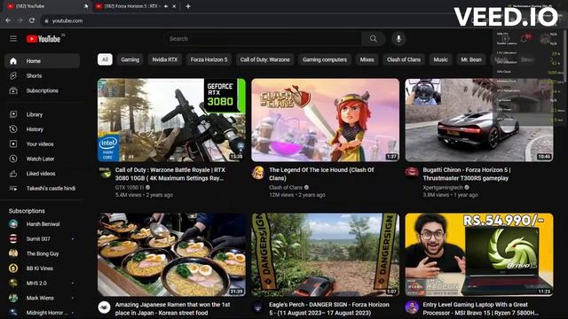
Task: Open Sumit 007 subscription channel
Action: pos(43,239)
